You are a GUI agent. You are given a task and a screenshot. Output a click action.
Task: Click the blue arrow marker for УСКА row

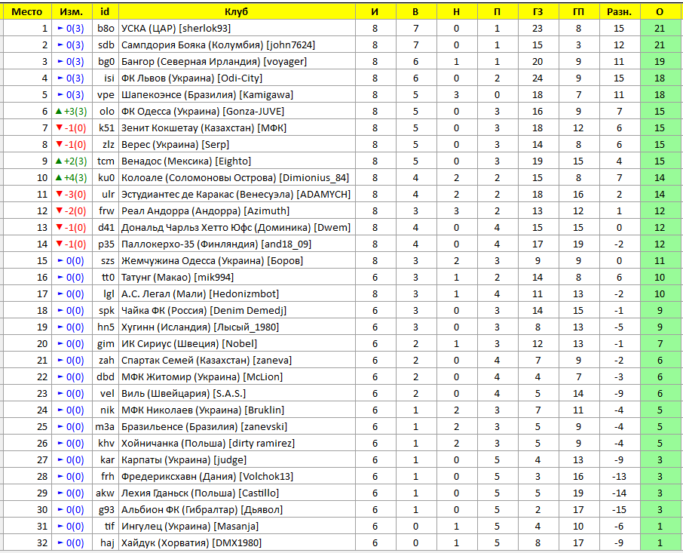tap(60, 29)
